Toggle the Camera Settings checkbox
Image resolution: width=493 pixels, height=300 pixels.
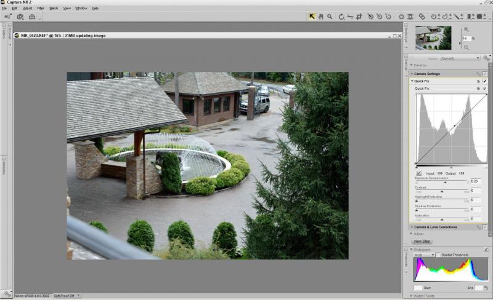point(485,74)
